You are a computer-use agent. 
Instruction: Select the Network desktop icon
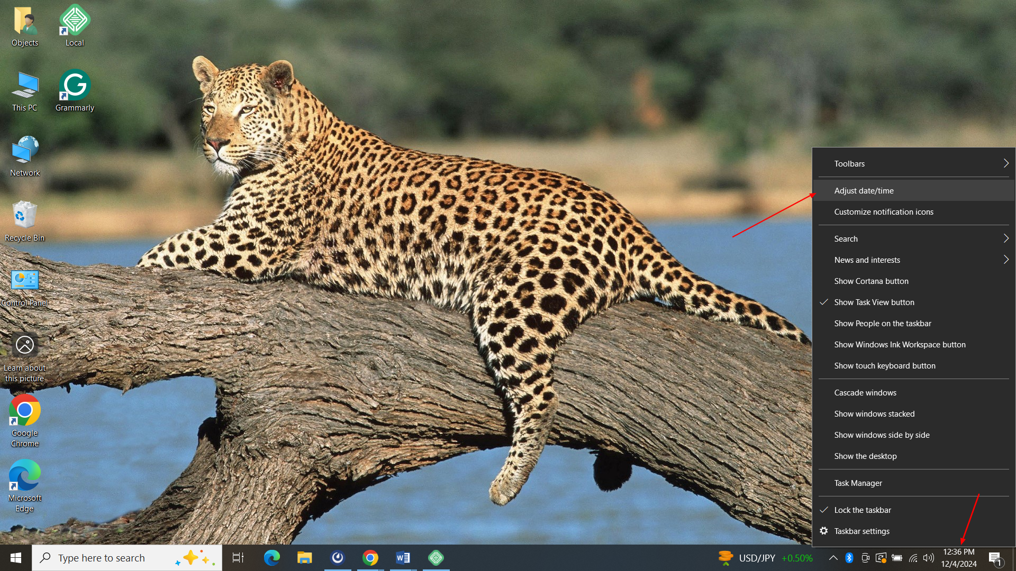pos(25,156)
